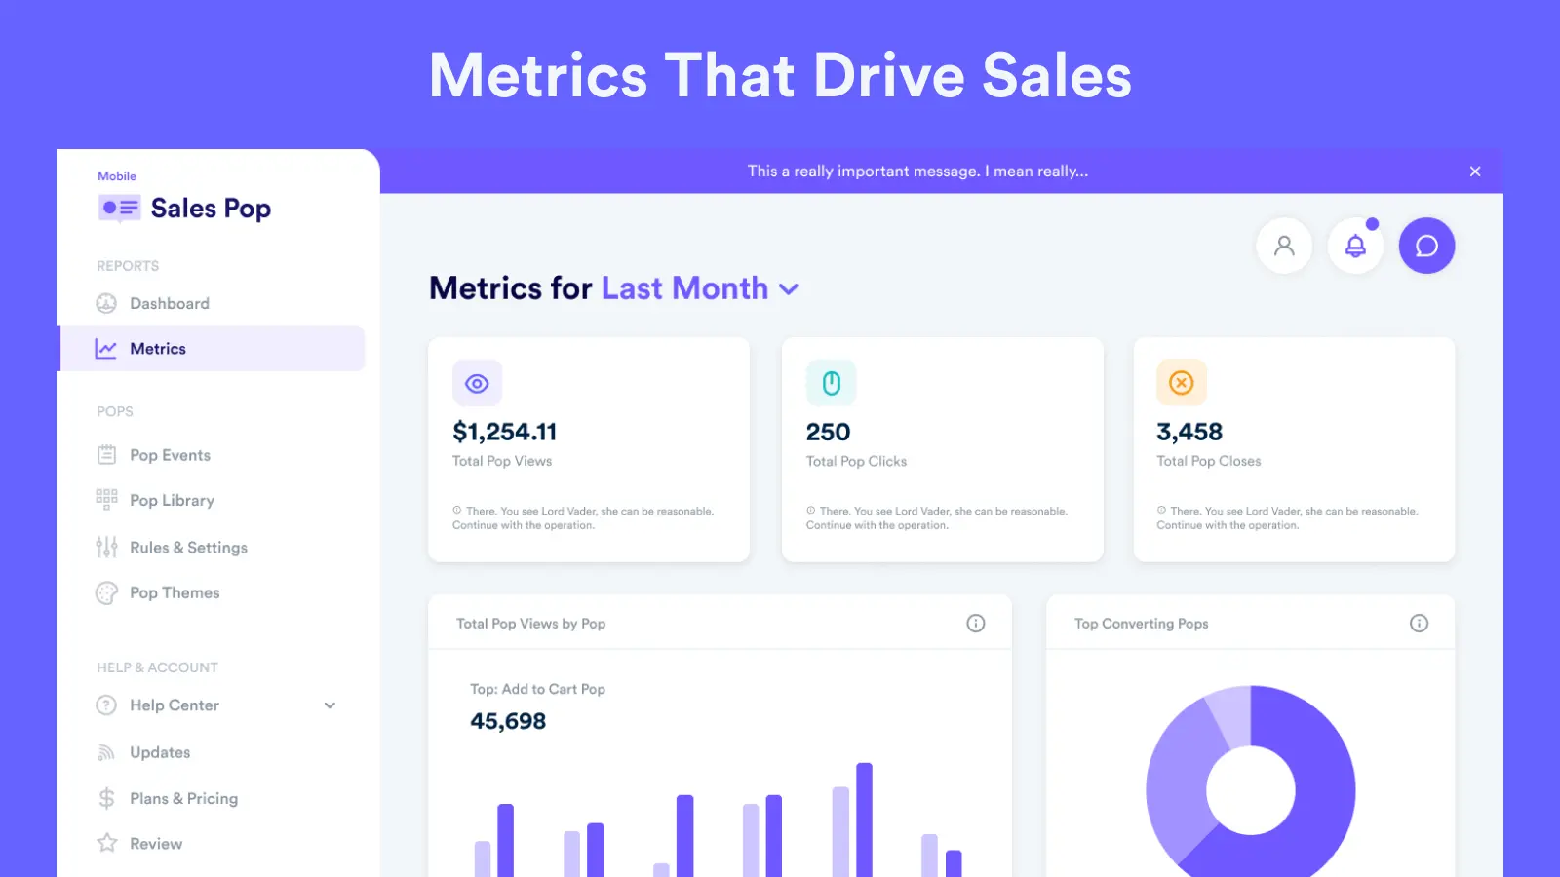Click the Sales Pop brand name
This screenshot has width=1560, height=877.
(x=211, y=209)
